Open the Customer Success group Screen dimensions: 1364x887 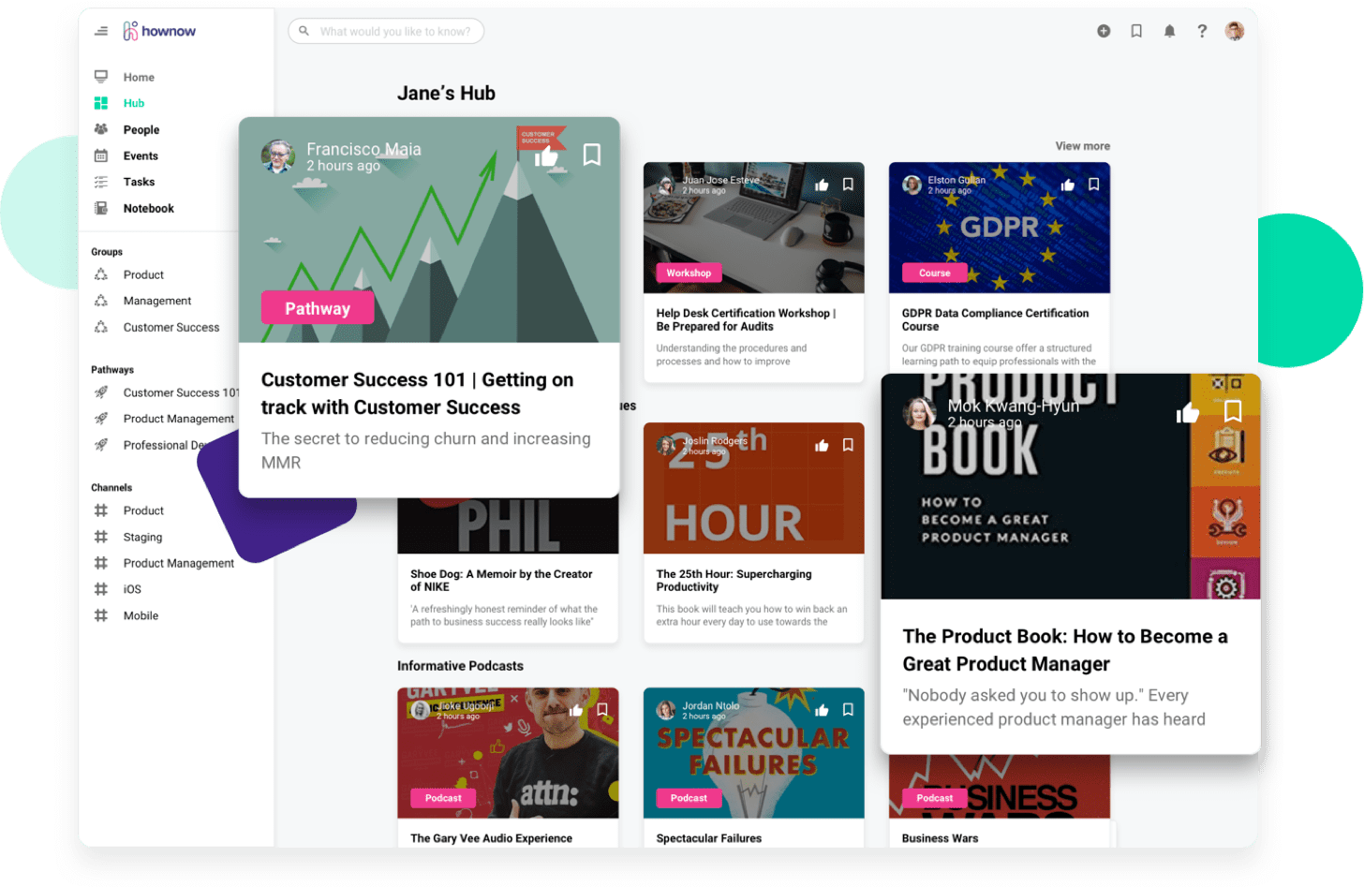click(x=170, y=327)
